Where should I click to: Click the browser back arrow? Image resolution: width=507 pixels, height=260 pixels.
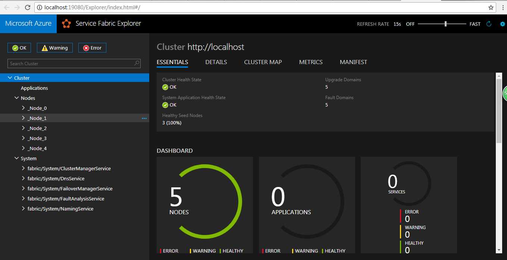(7, 7)
